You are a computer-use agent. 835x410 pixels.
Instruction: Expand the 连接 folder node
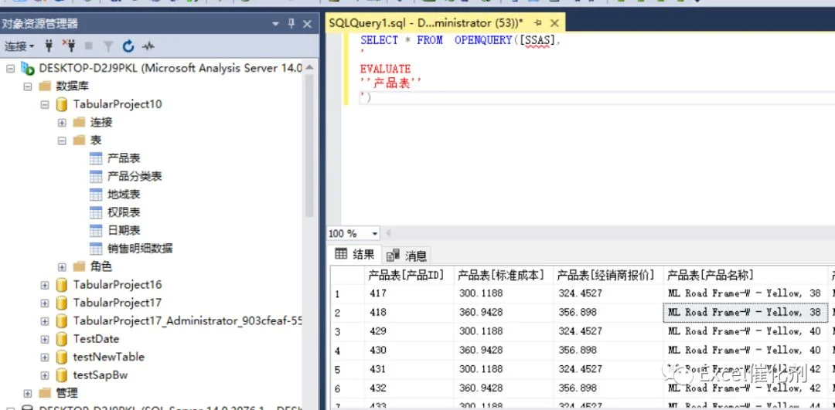point(62,123)
